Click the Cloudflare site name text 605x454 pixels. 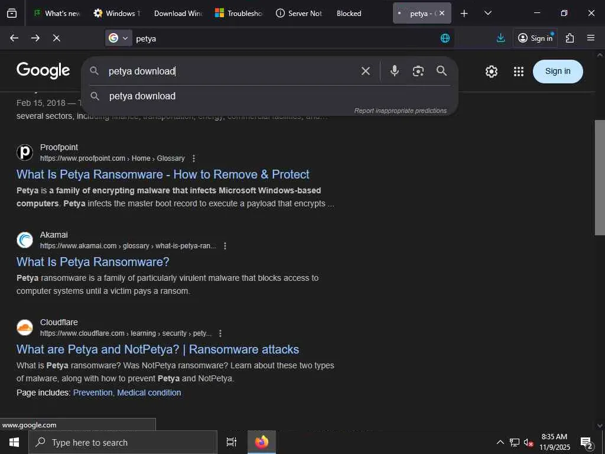pyautogui.click(x=59, y=322)
